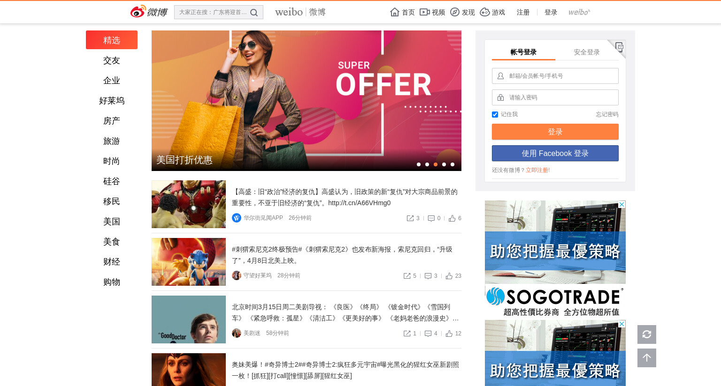This screenshot has height=386, width=721.
Task: Click 使用 Facebook 登录 button
Action: coord(555,153)
